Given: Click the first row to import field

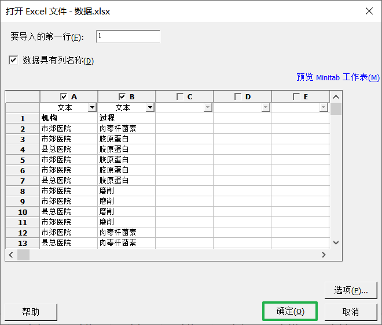Looking at the screenshot, I should coord(128,36).
